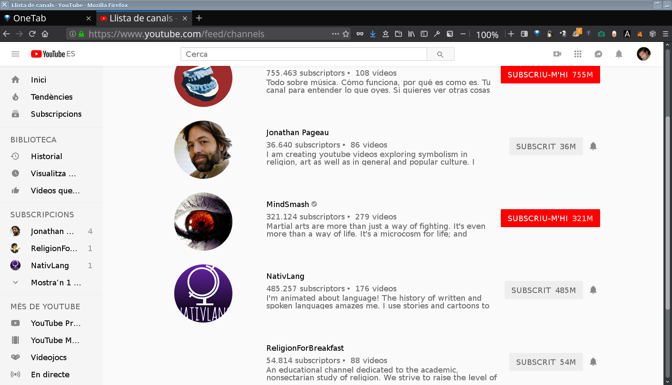Screen dimensions: 672x385
Task: Click the green camera screenshot extension
Action: (601, 34)
